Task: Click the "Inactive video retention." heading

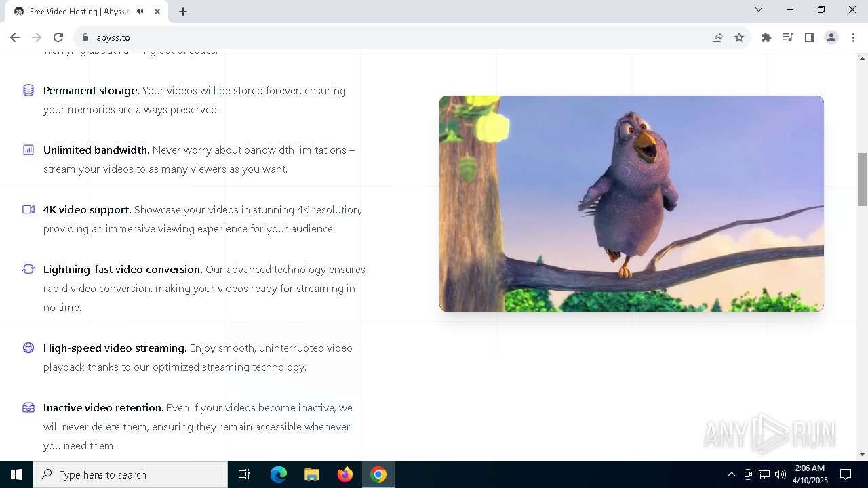Action: 104,407
